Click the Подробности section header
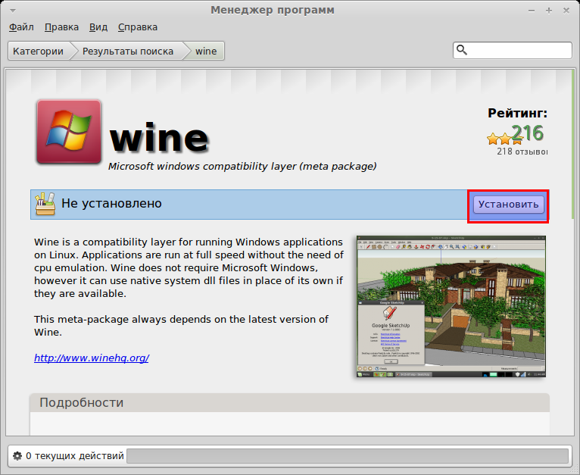This screenshot has height=475, width=580. pos(289,402)
